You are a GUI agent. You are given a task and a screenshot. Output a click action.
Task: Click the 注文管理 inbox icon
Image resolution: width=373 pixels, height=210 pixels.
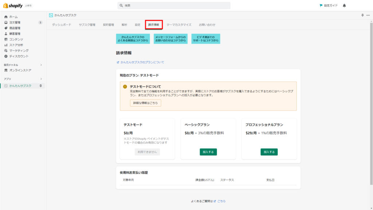(6, 22)
